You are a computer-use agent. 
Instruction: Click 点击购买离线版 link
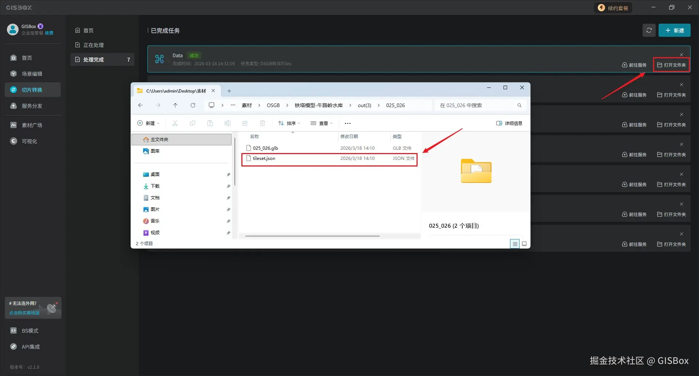(24, 313)
